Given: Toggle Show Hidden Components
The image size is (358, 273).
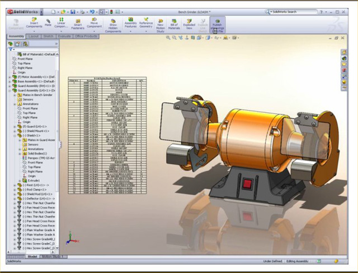Looking at the screenshot, I should click(113, 23).
